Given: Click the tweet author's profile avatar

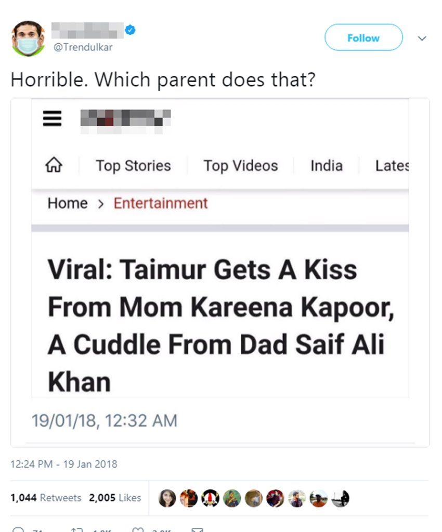Looking at the screenshot, I should pyautogui.click(x=28, y=38).
